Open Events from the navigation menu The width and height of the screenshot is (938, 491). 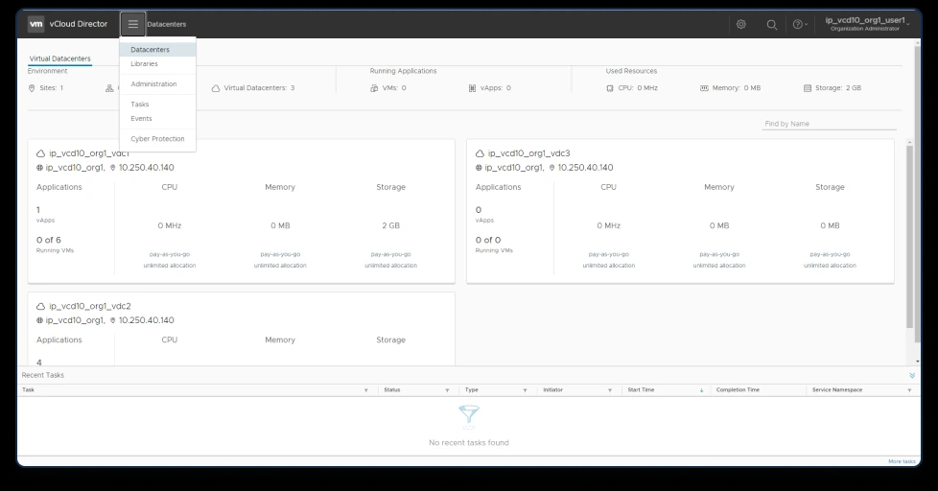pos(158,118)
